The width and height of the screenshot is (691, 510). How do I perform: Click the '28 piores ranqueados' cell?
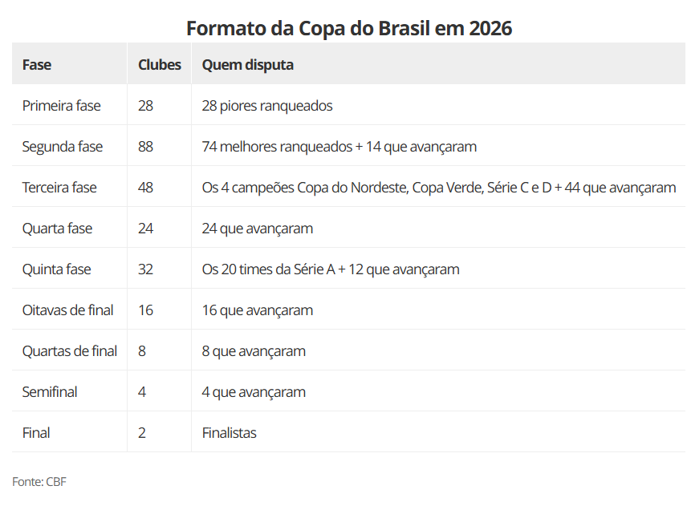(x=267, y=106)
